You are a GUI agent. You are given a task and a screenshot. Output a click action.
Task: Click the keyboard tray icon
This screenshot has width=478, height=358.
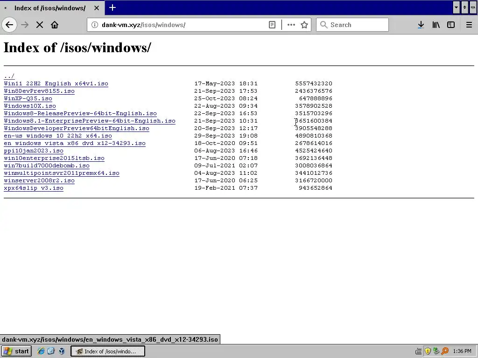pyautogui.click(x=419, y=351)
